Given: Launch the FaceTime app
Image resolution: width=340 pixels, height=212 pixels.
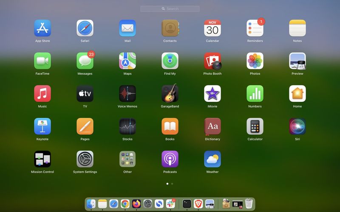Looking at the screenshot, I should point(42,61).
